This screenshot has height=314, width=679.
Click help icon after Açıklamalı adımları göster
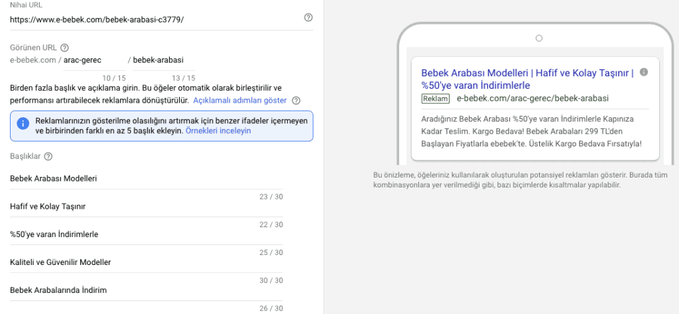pyautogui.click(x=296, y=101)
